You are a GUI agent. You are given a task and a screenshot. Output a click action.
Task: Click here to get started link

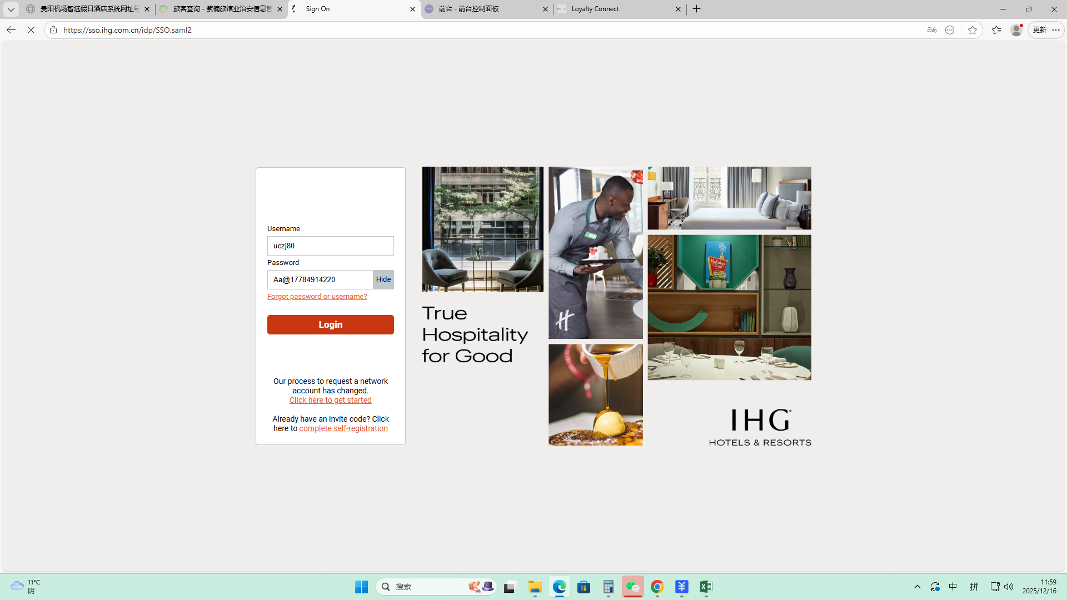pos(330,400)
